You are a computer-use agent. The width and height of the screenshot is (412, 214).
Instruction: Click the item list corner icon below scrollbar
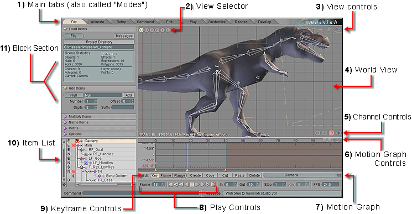pyautogui.click(x=64, y=185)
